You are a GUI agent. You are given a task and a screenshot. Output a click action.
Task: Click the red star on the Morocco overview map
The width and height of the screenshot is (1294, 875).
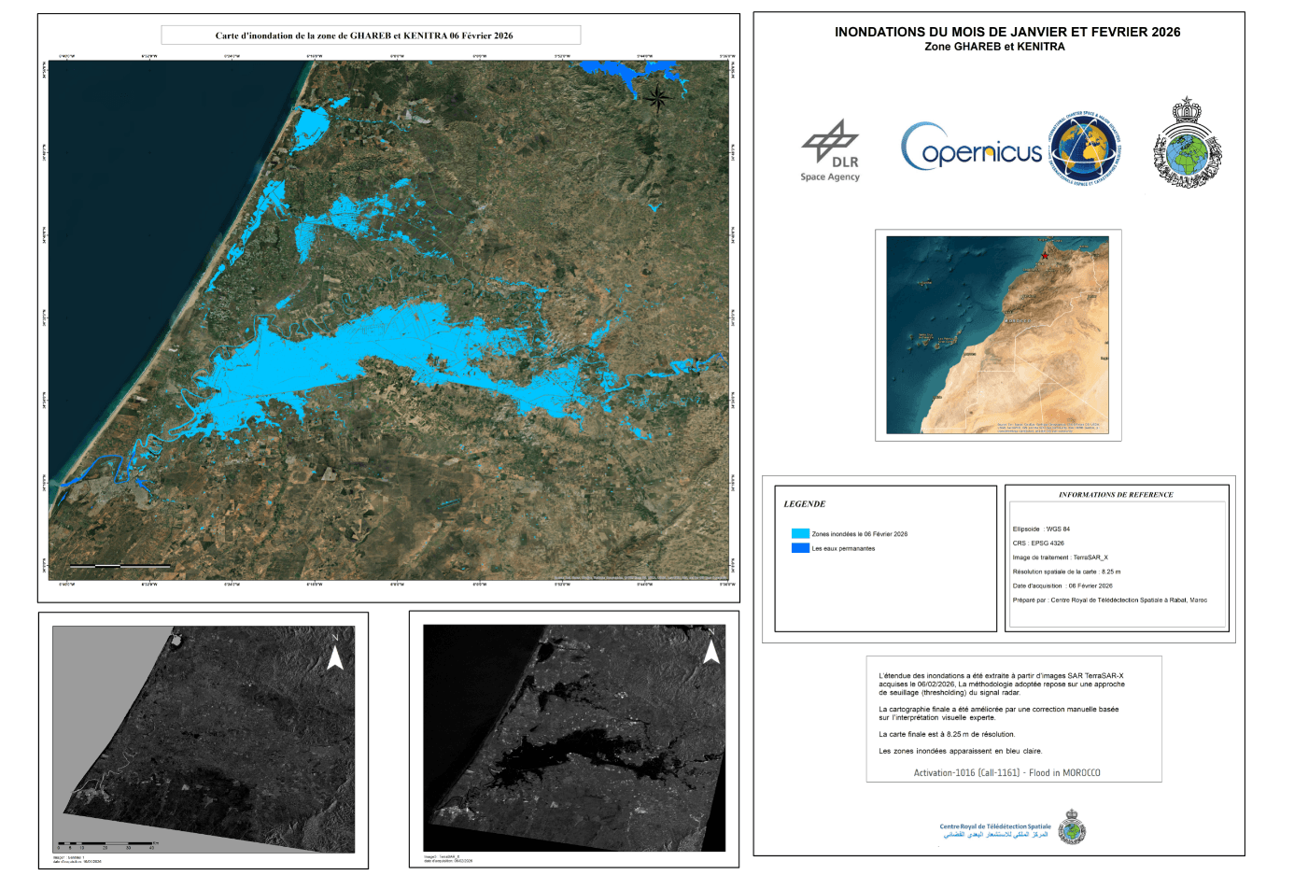point(1045,253)
